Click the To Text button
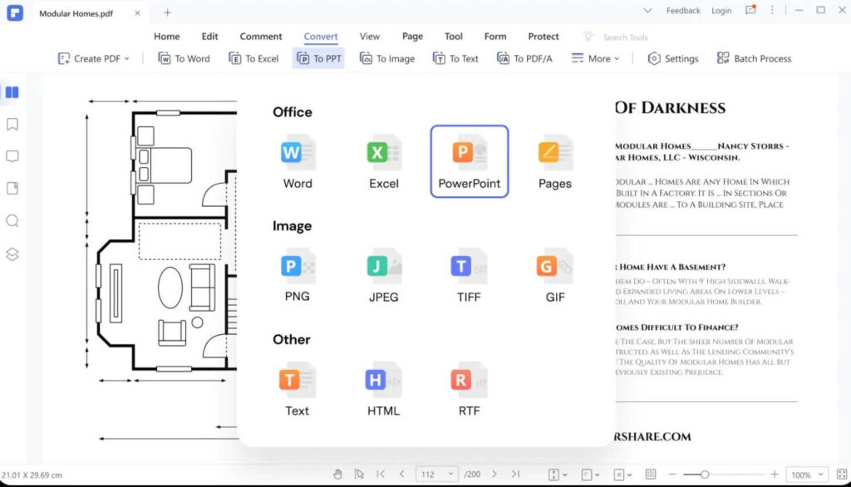851x487 pixels. pos(455,59)
